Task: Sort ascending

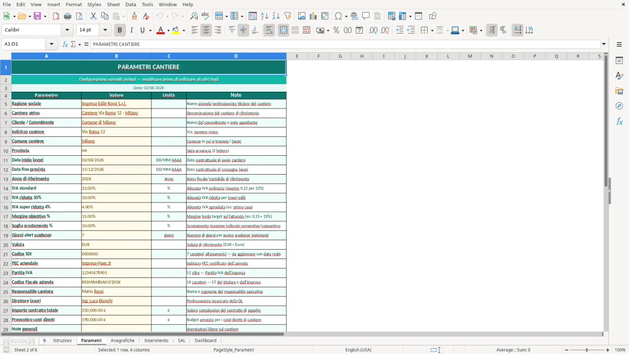Action: pos(265,16)
